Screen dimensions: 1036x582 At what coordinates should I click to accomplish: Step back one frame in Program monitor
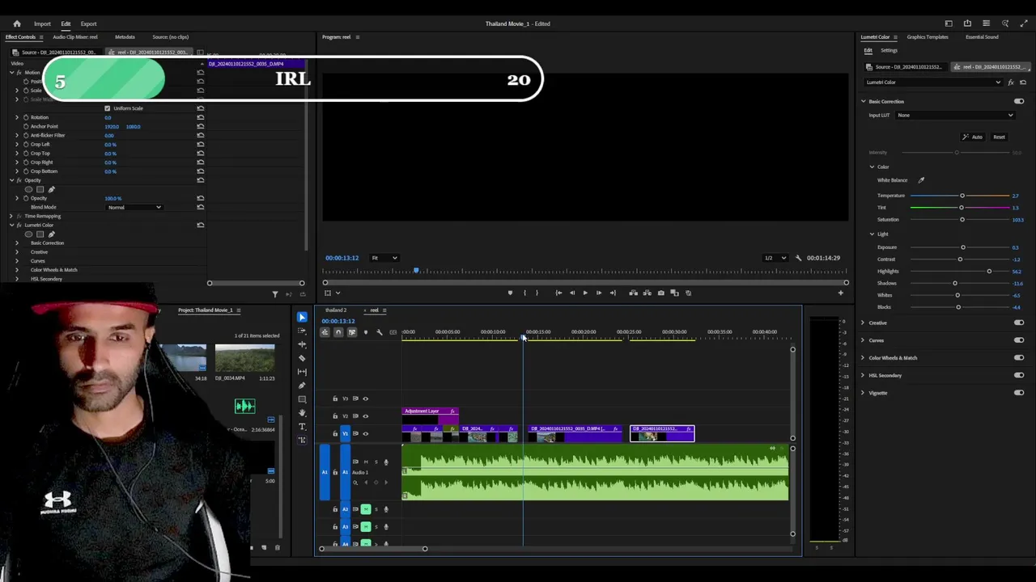click(x=572, y=293)
